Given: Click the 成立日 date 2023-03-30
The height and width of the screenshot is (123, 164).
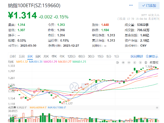Looking at the screenshot, I should (x=28, y=46).
